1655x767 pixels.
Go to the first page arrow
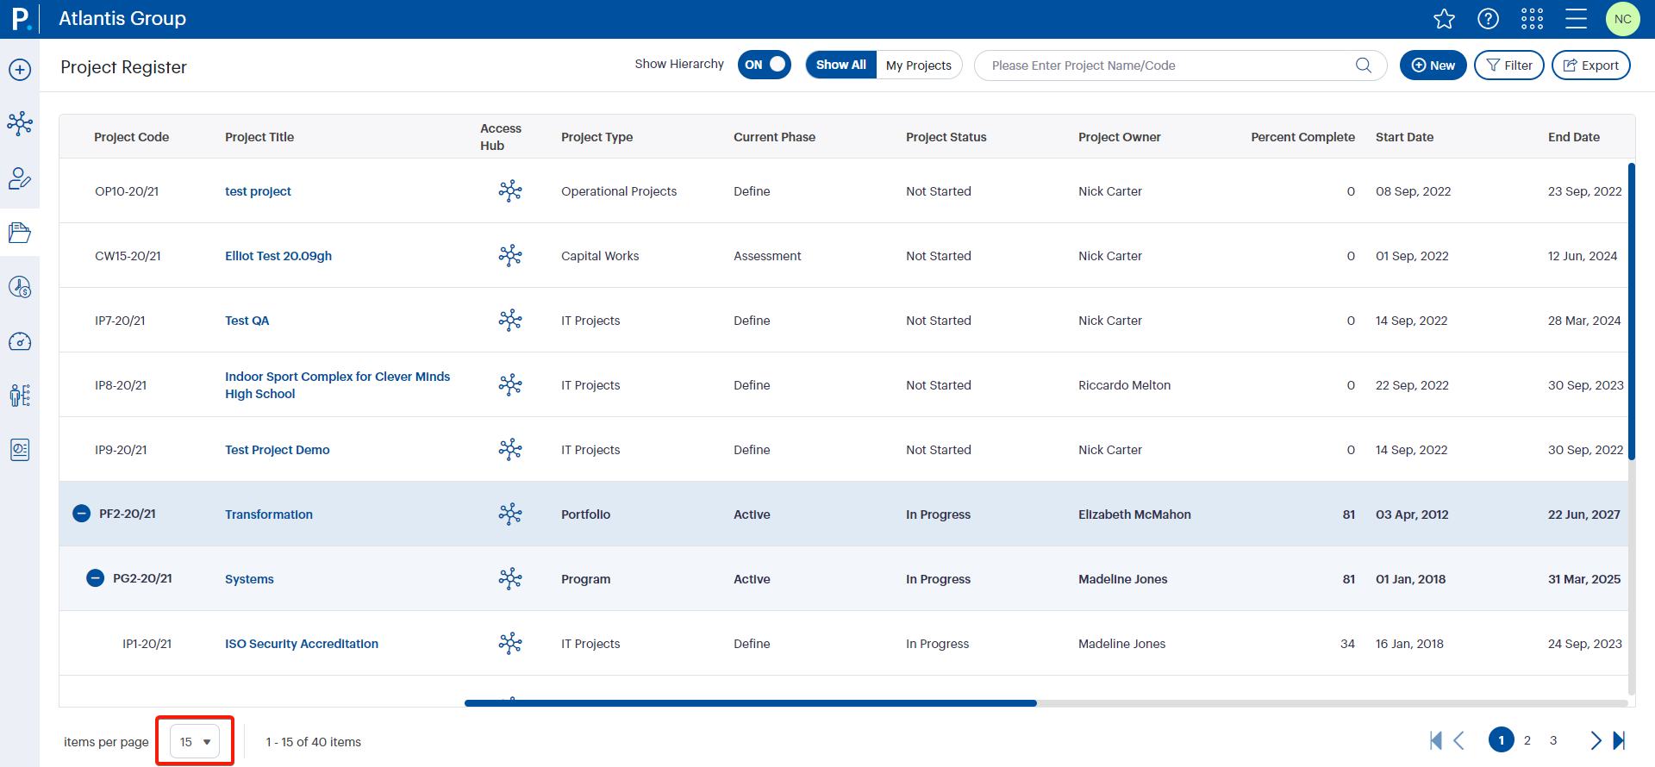point(1436,740)
